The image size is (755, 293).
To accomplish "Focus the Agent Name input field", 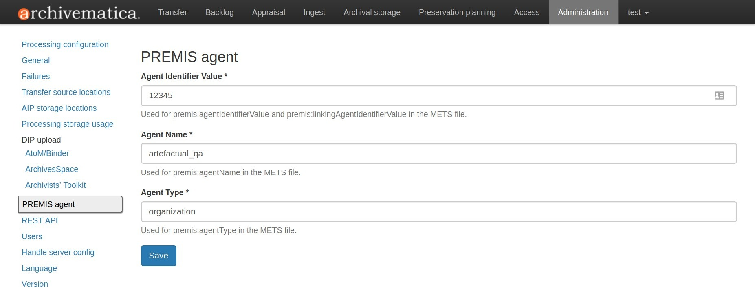I will (x=438, y=154).
